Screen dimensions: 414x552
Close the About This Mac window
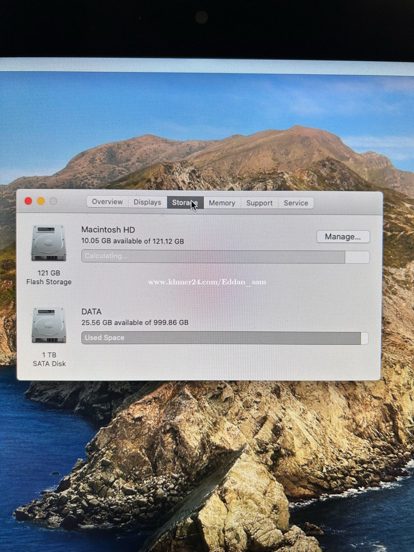coord(28,201)
